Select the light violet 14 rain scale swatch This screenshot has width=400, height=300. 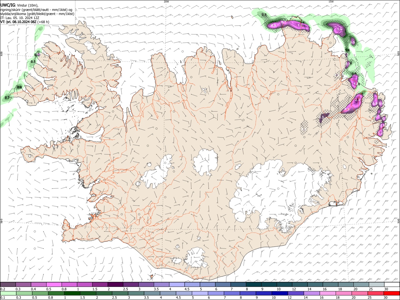pyautogui.click(x=311, y=293)
